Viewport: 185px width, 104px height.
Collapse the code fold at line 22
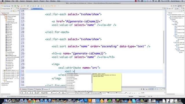tap(25, 39)
